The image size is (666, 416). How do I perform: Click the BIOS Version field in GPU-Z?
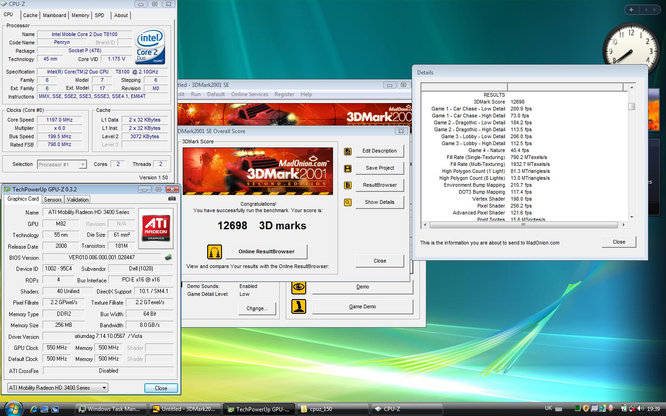point(102,257)
